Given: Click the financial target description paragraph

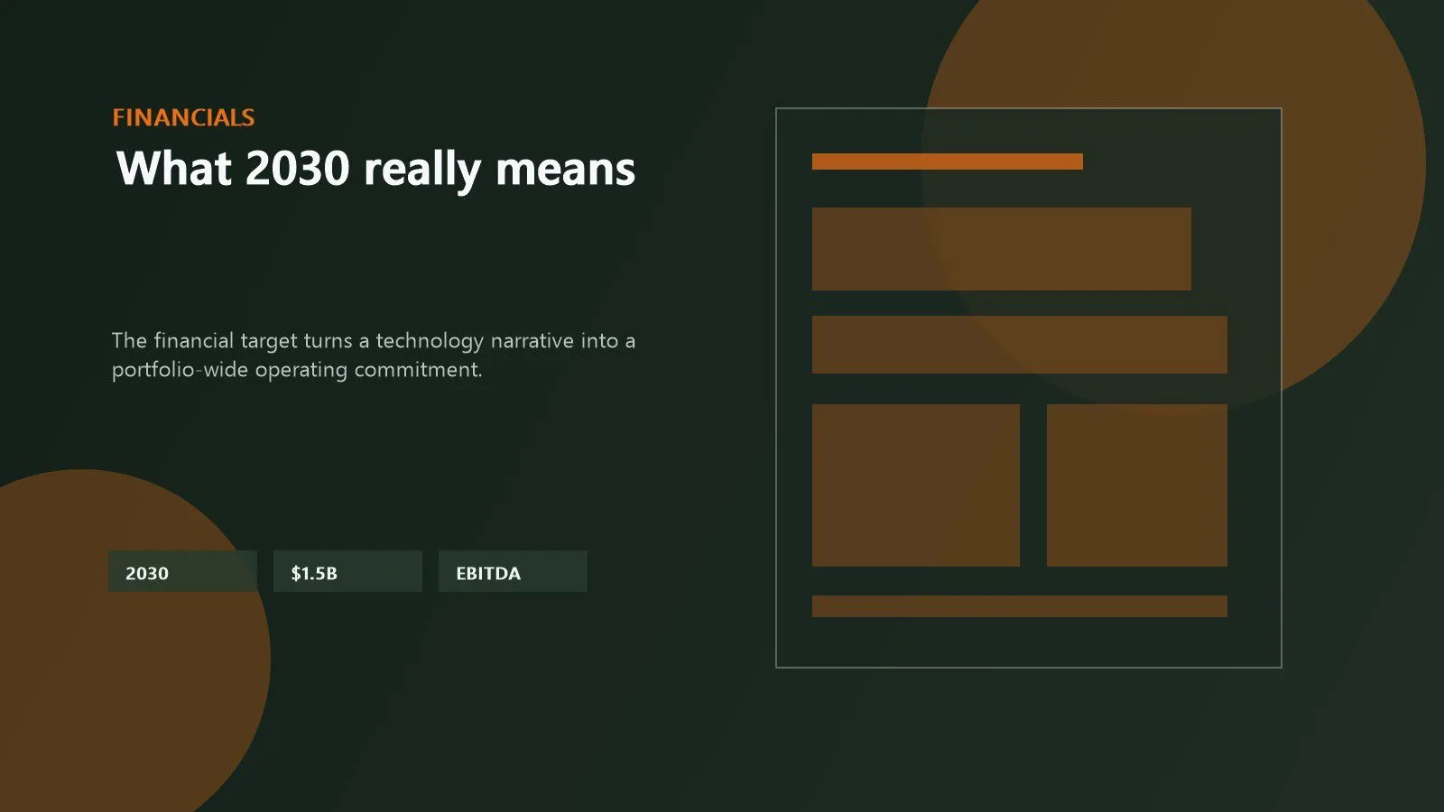Looking at the screenshot, I should point(374,355).
